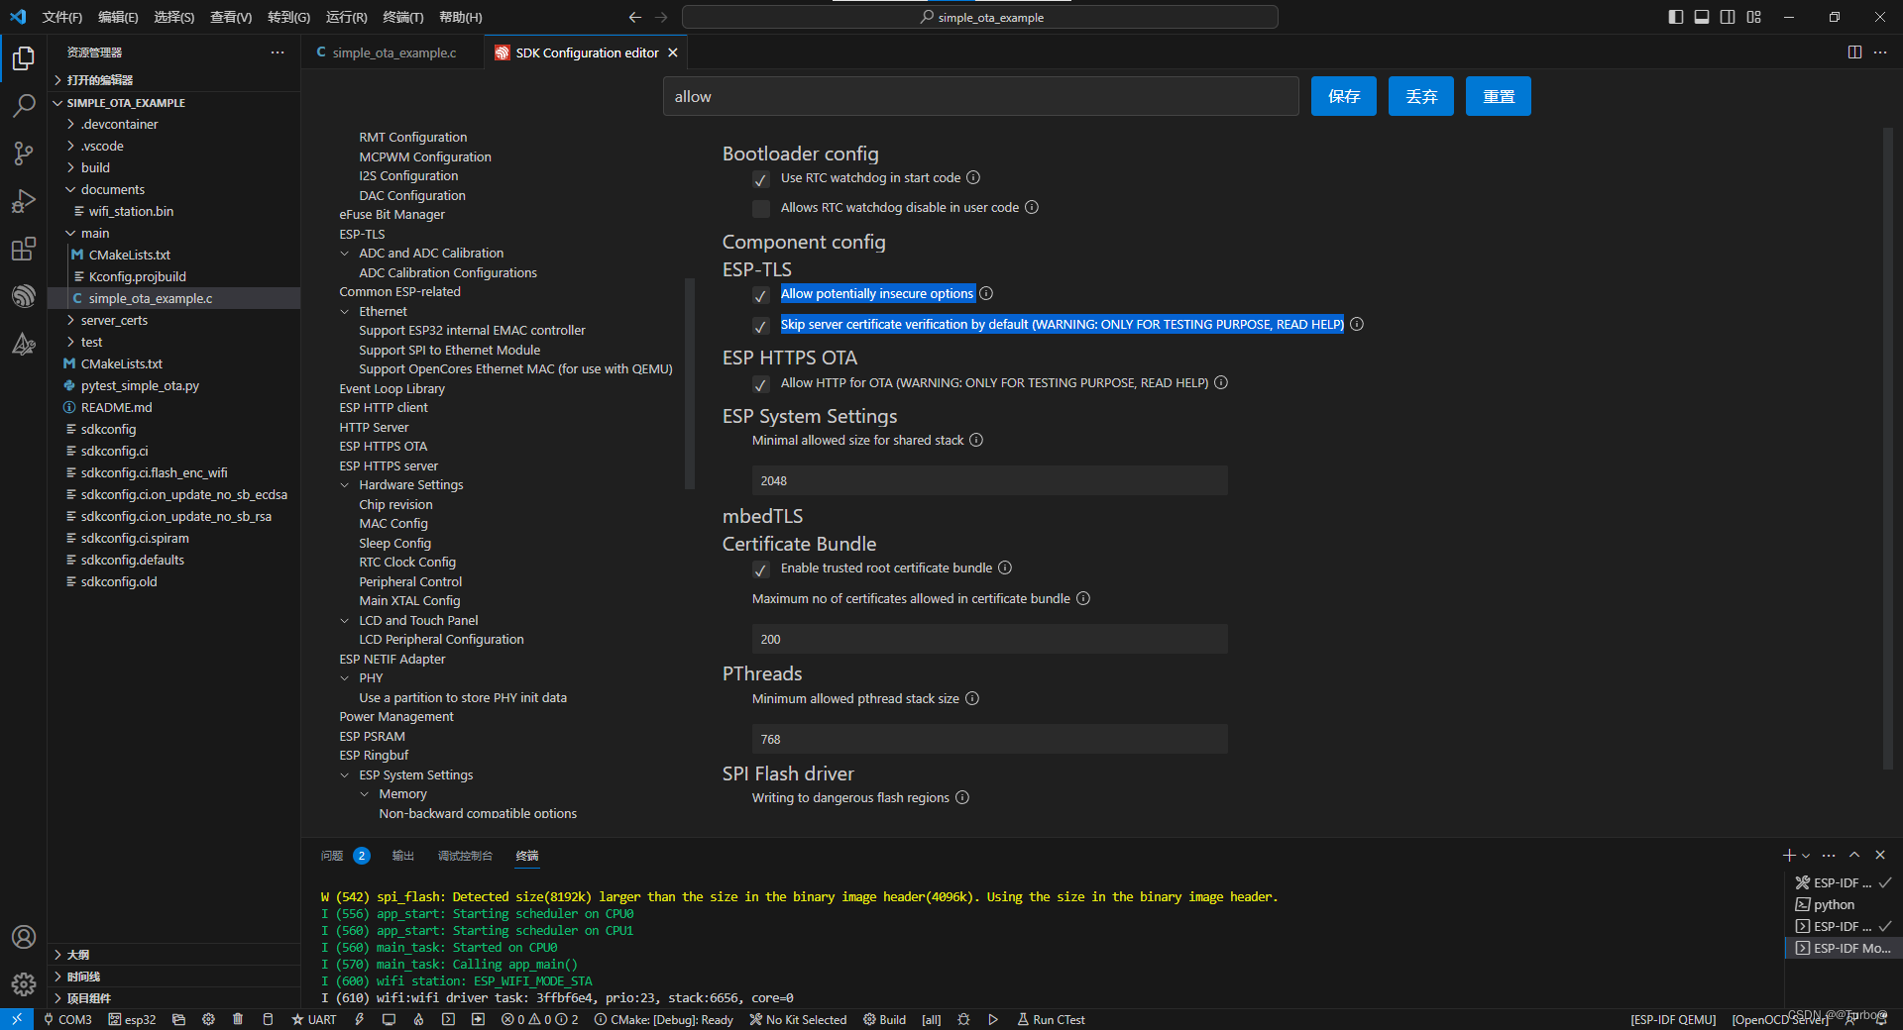The height and width of the screenshot is (1030, 1903).
Task: Toggle Skip server certificate verification checkbox
Action: click(x=761, y=326)
